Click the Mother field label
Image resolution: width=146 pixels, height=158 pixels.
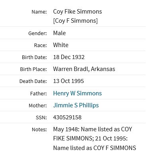pyautogui.click(x=38, y=106)
